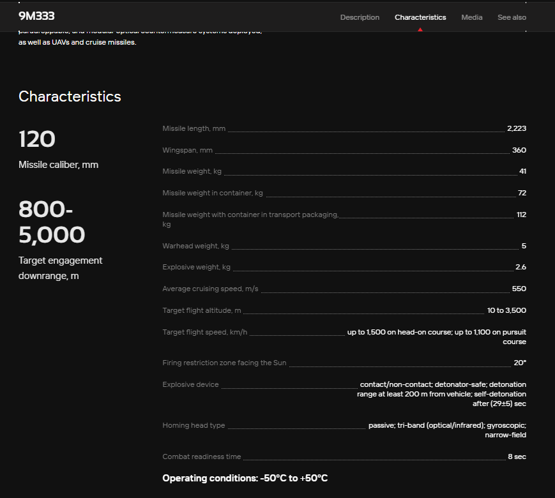
Task: Select the 20° restriction value
Action: (520, 363)
